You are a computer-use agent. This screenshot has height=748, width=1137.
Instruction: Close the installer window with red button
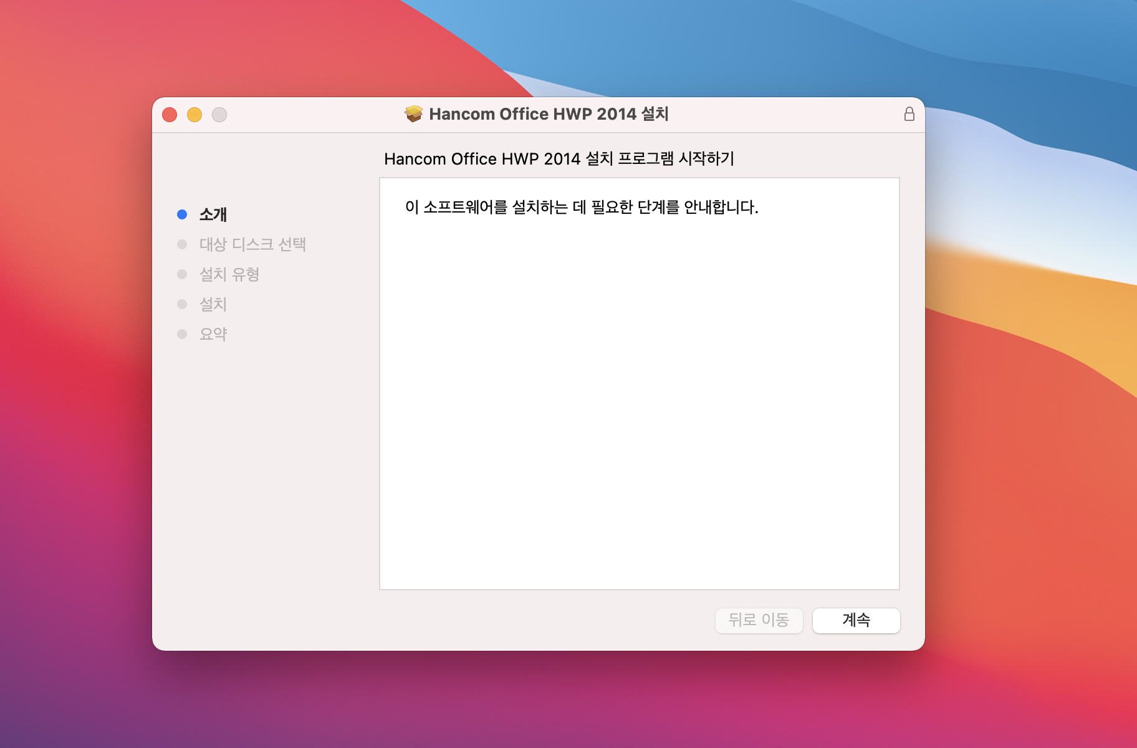tap(170, 115)
